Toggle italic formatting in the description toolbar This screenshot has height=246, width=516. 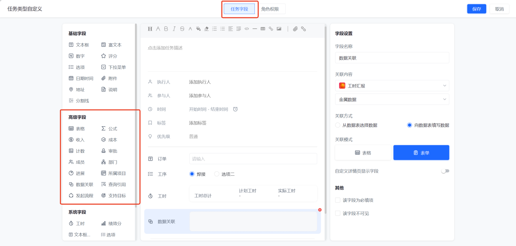click(174, 29)
